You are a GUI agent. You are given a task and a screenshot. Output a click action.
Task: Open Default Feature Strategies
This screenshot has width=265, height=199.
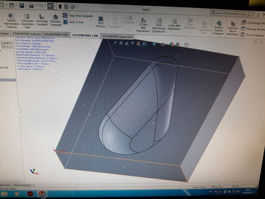click(x=218, y=28)
